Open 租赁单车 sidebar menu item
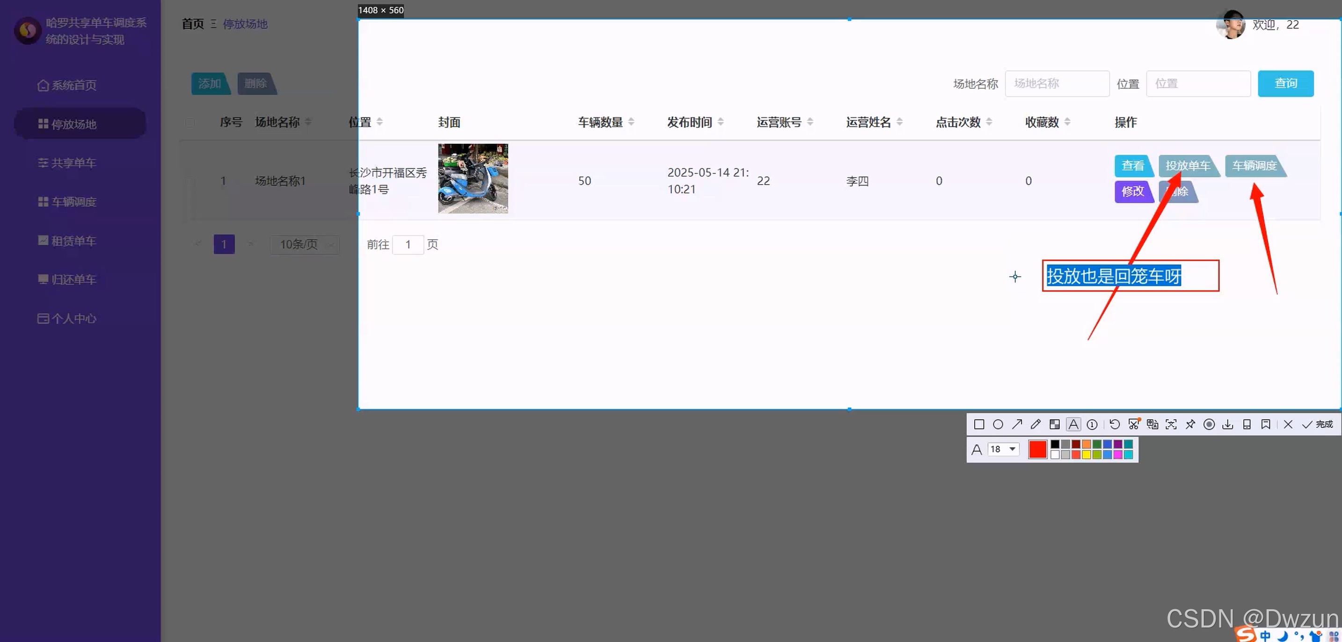Image resolution: width=1342 pixels, height=642 pixels. pyautogui.click(x=73, y=241)
